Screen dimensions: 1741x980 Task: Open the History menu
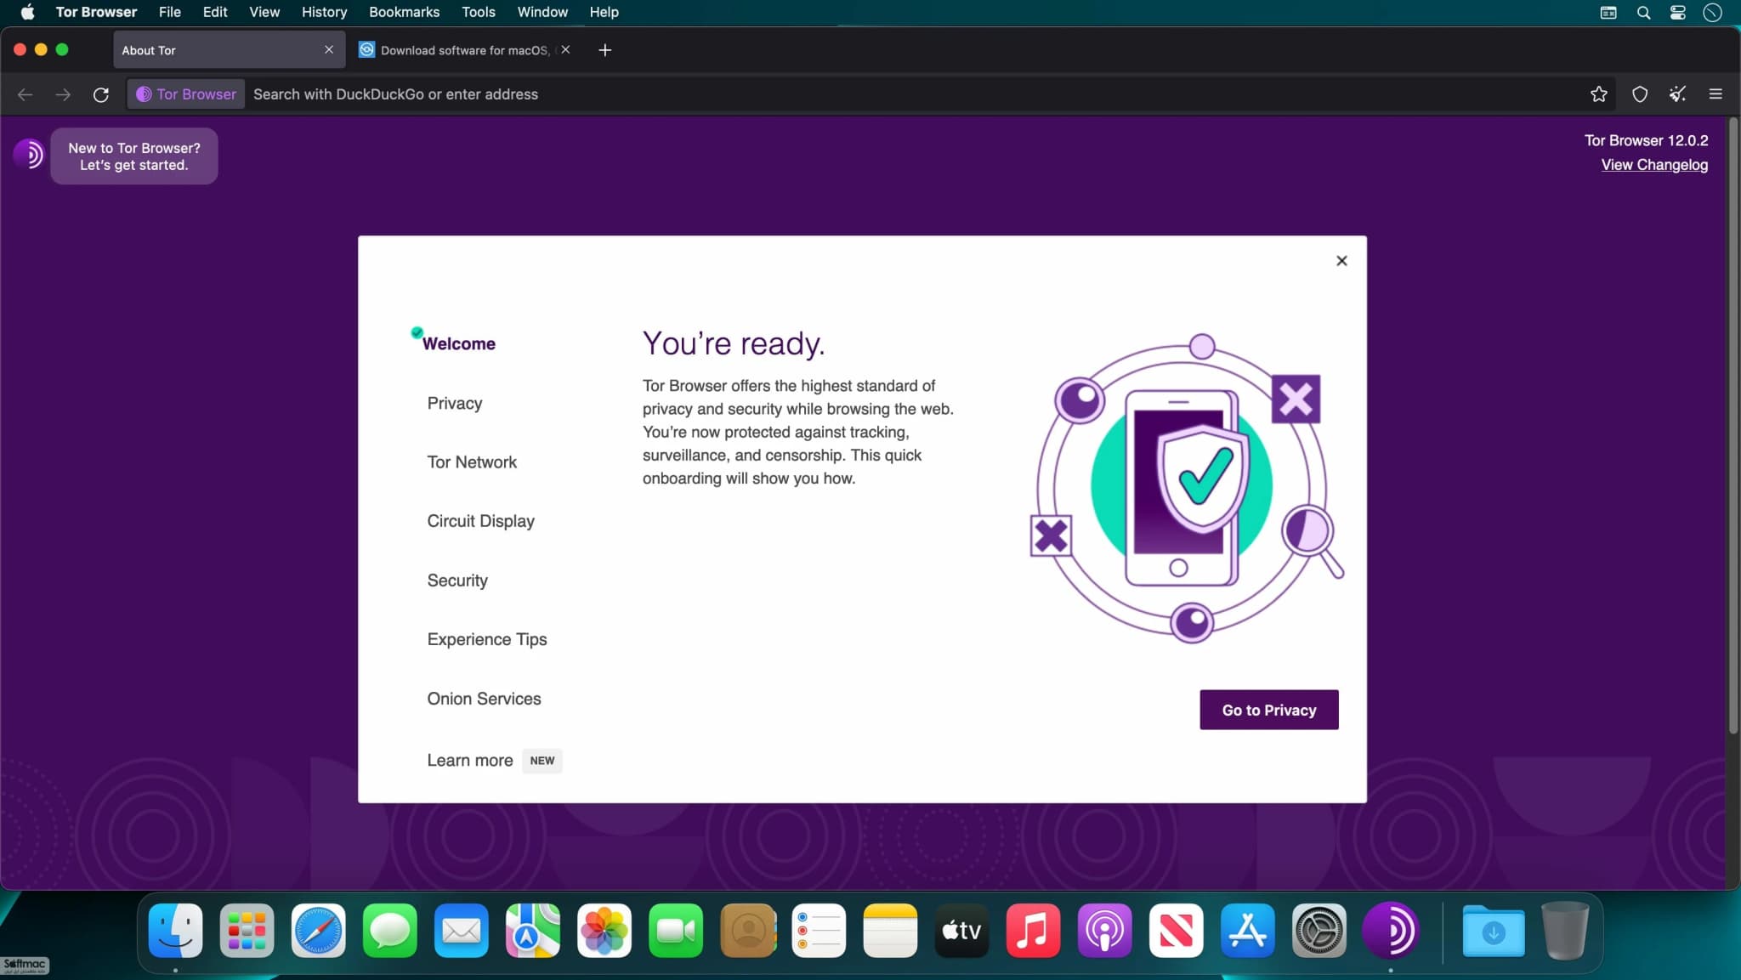[324, 12]
